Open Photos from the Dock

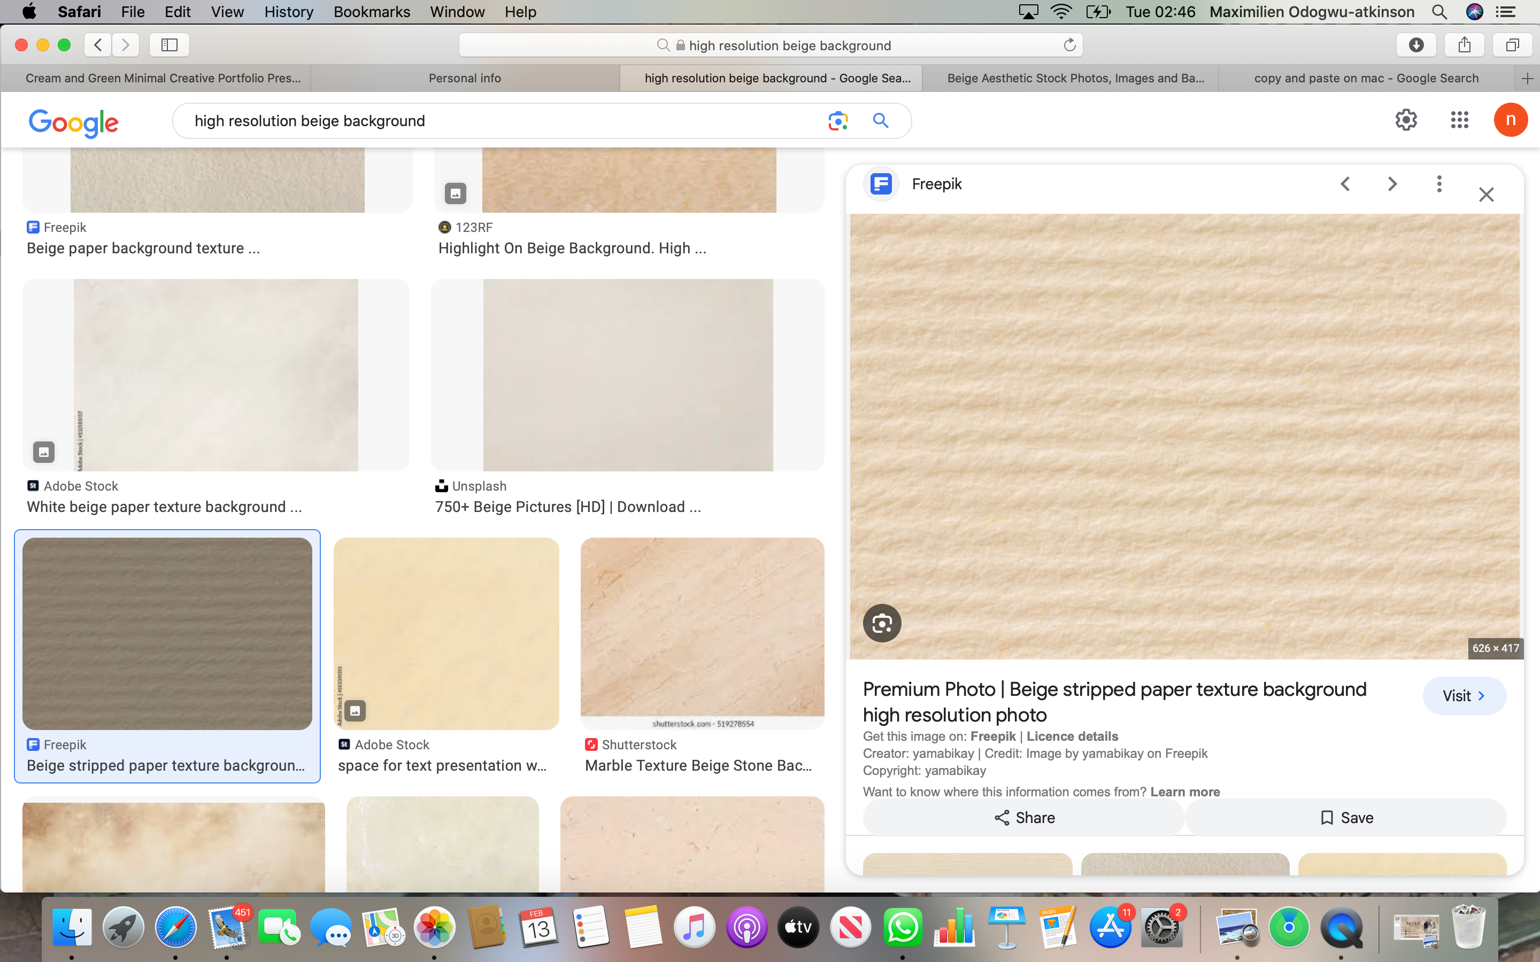coord(435,927)
